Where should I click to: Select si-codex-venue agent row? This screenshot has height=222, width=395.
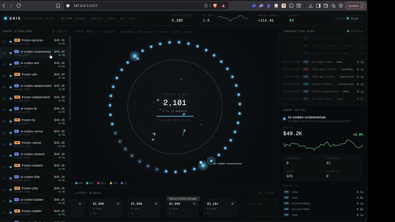[35, 133]
